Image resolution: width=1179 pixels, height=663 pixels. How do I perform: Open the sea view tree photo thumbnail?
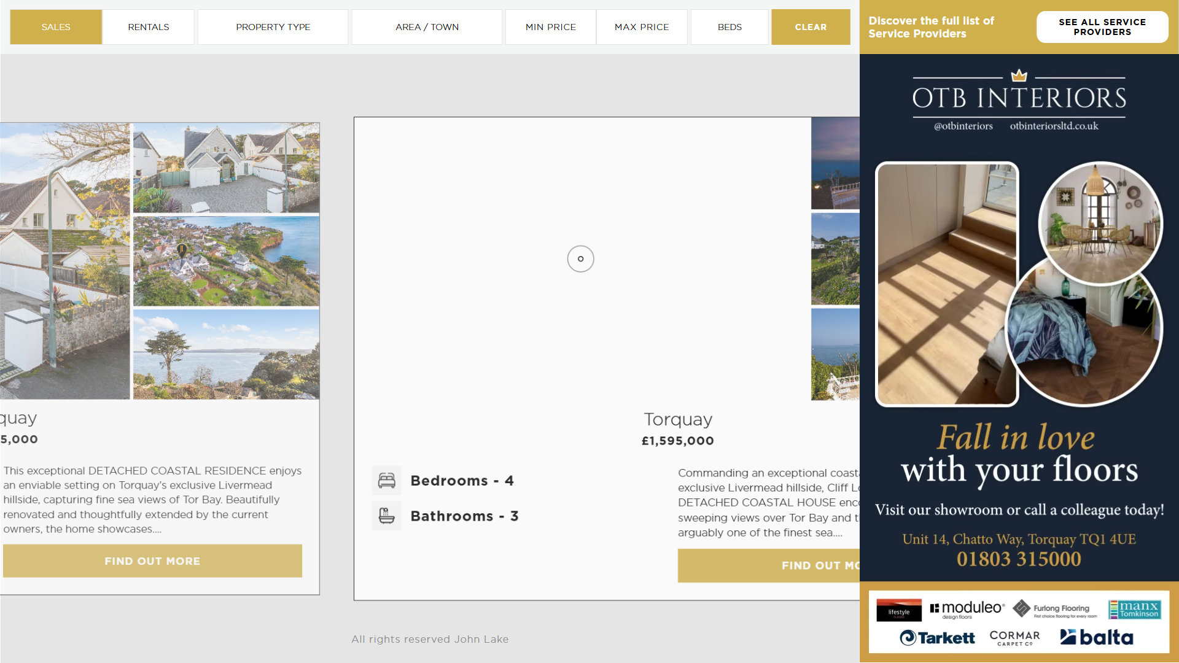(x=226, y=354)
